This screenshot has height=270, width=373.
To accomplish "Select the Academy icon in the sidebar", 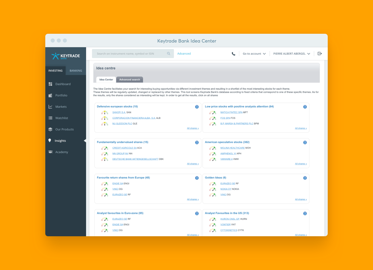I will click(50, 152).
